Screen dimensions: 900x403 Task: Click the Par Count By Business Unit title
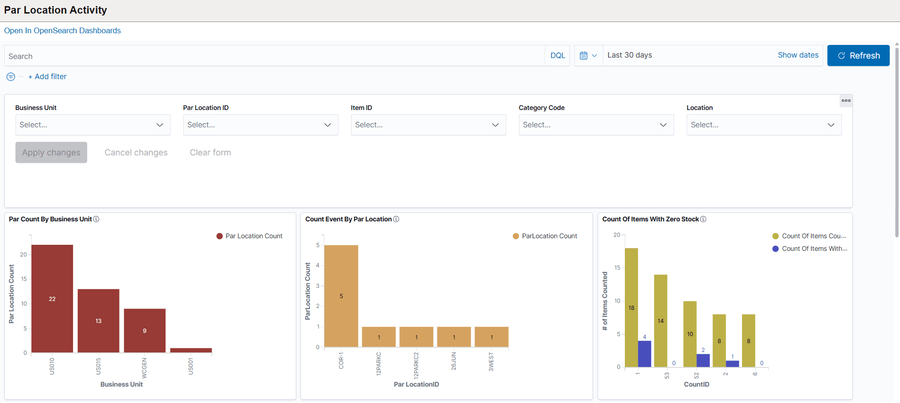point(50,219)
